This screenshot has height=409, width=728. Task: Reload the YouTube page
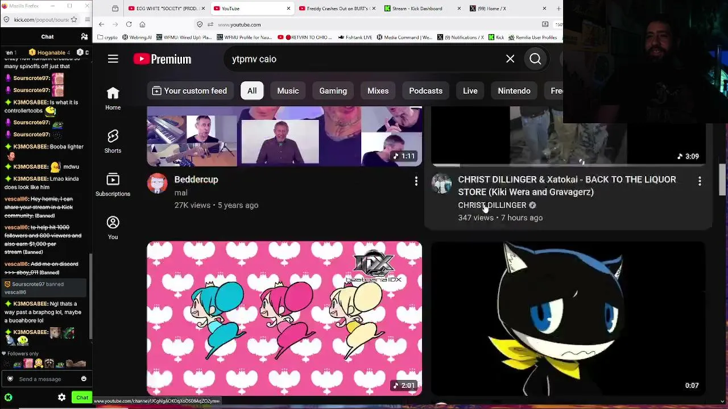pos(129,24)
